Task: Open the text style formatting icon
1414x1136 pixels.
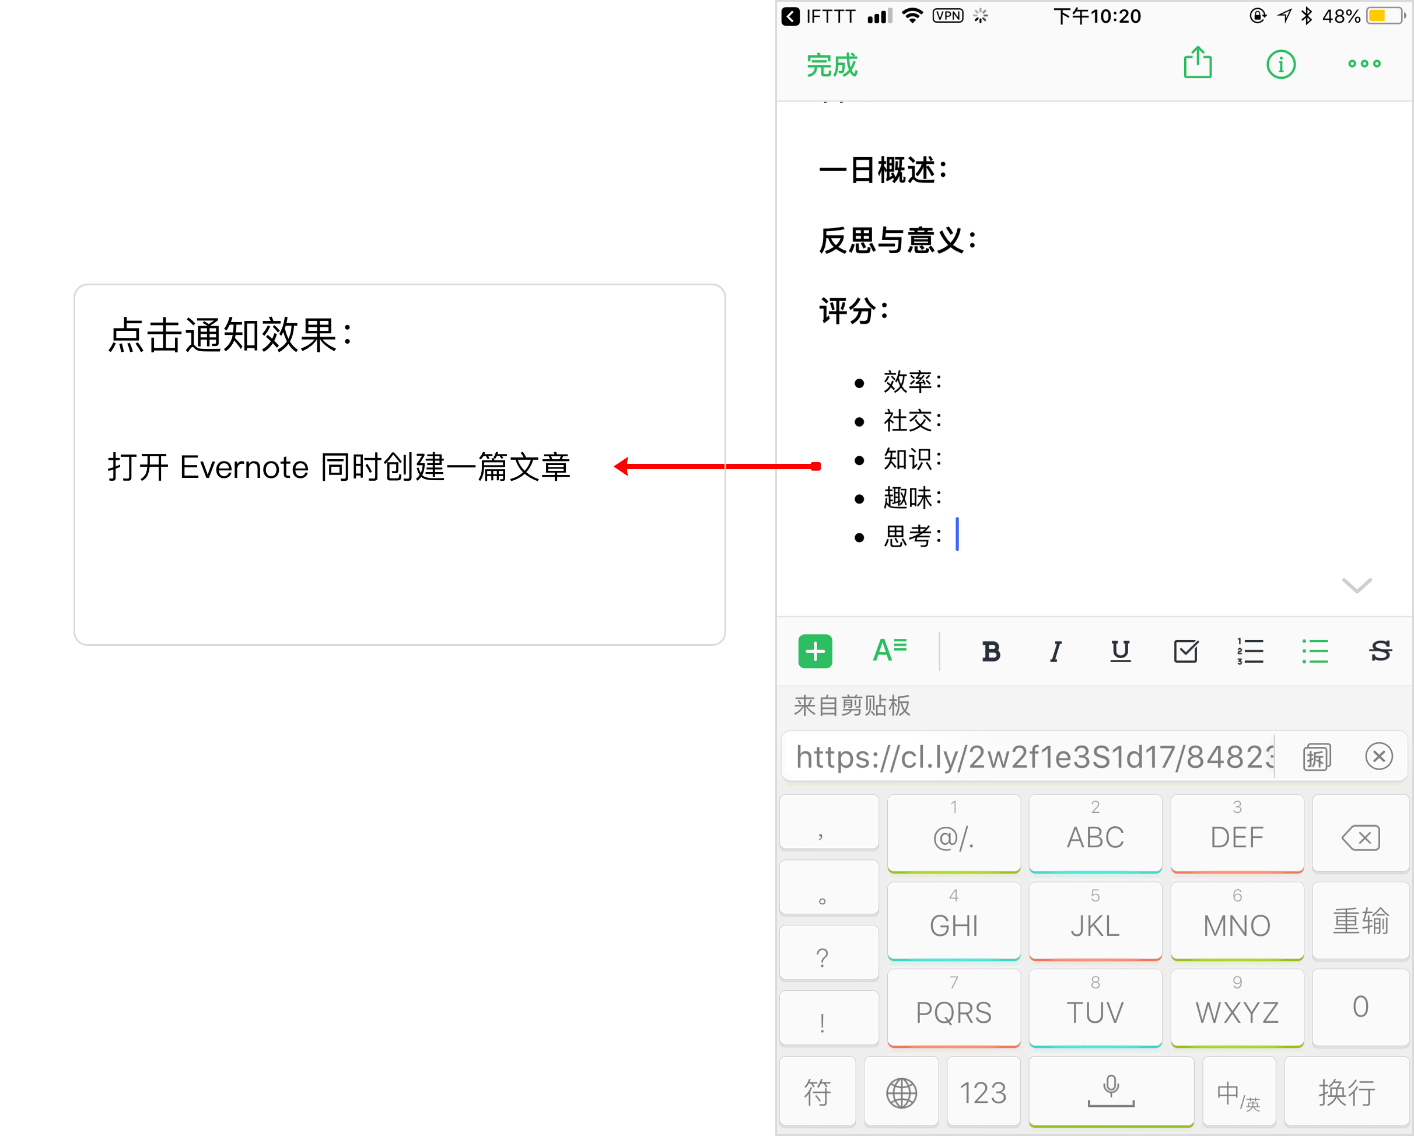Action: coord(890,651)
